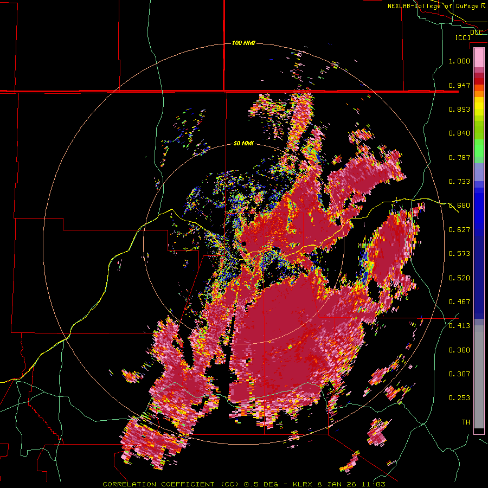
Task: Select the 0.360 scale label
Action: pos(459,350)
